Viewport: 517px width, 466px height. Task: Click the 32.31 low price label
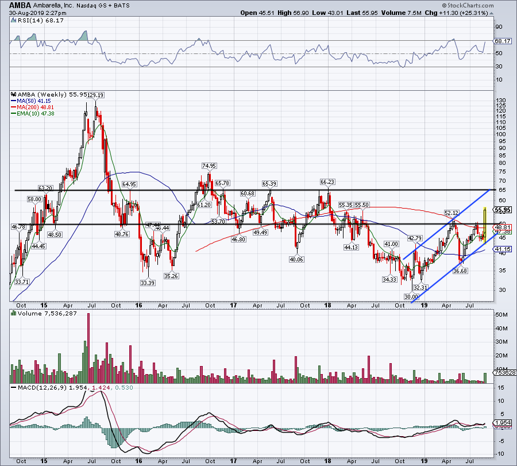420,287
